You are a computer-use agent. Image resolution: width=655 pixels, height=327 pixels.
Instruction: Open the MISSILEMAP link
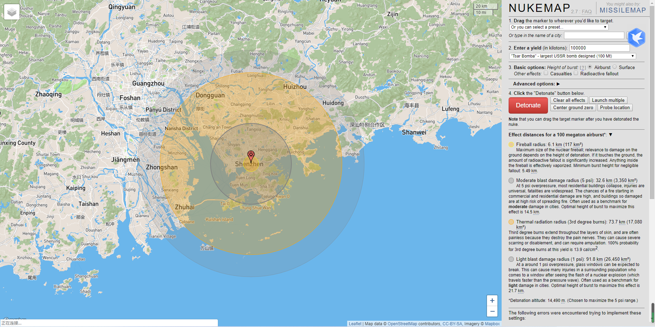[x=623, y=10]
